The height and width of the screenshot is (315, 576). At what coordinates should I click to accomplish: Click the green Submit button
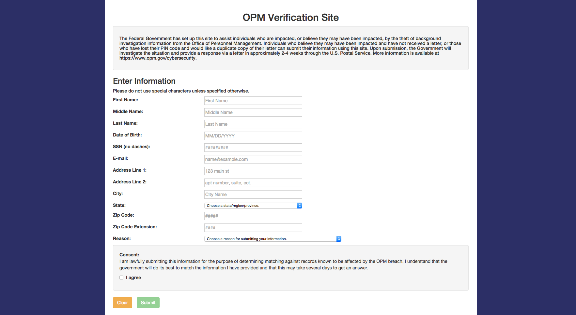tap(148, 303)
